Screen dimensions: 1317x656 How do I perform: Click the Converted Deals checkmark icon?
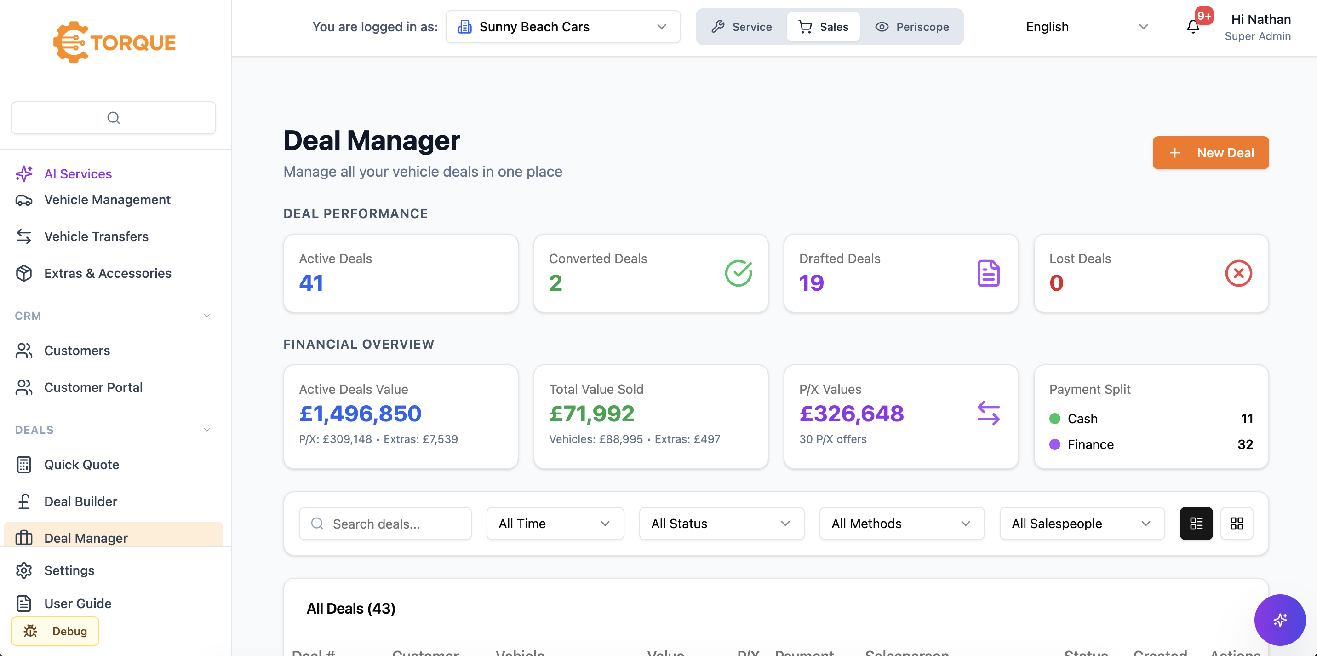(738, 273)
